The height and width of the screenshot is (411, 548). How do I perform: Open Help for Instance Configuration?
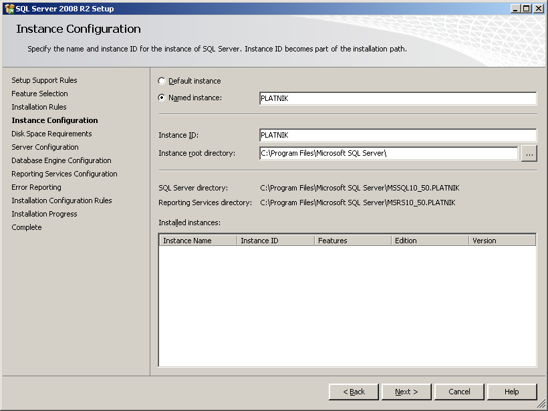pyautogui.click(x=512, y=392)
